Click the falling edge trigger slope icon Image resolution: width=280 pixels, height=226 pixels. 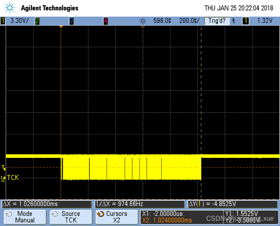[234, 21]
